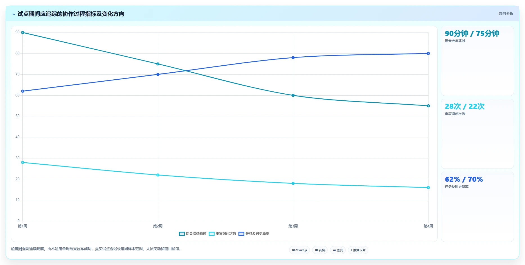Toggle the 任务及时更新率 legend swatch
The image size is (525, 265).
tap(241, 234)
